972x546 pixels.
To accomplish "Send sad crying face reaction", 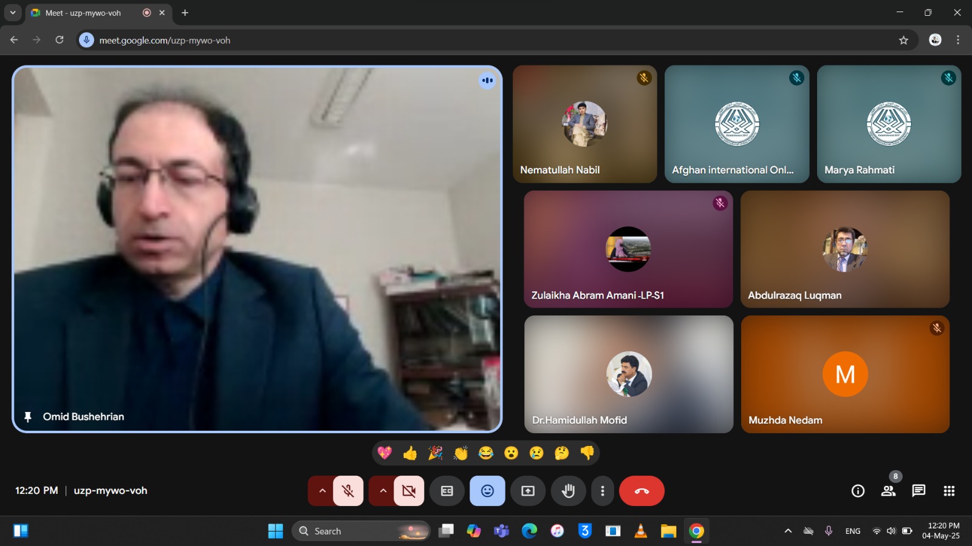I will click(x=536, y=453).
